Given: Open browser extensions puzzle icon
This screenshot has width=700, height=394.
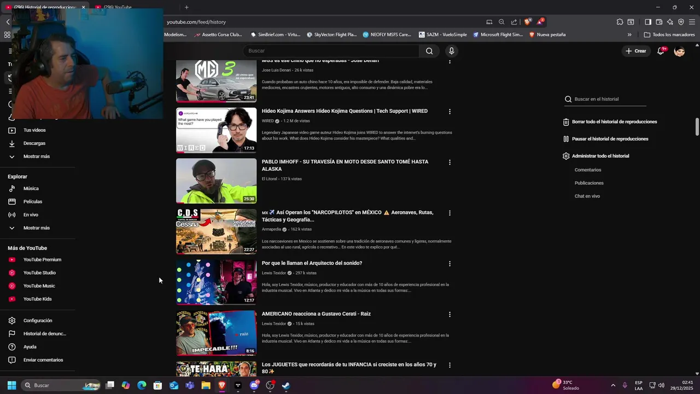Looking at the screenshot, I should point(620,22).
